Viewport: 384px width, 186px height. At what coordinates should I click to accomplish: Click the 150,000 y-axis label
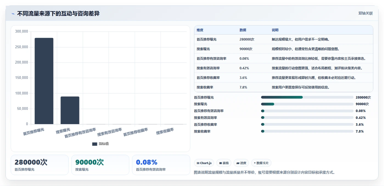tap(21, 78)
